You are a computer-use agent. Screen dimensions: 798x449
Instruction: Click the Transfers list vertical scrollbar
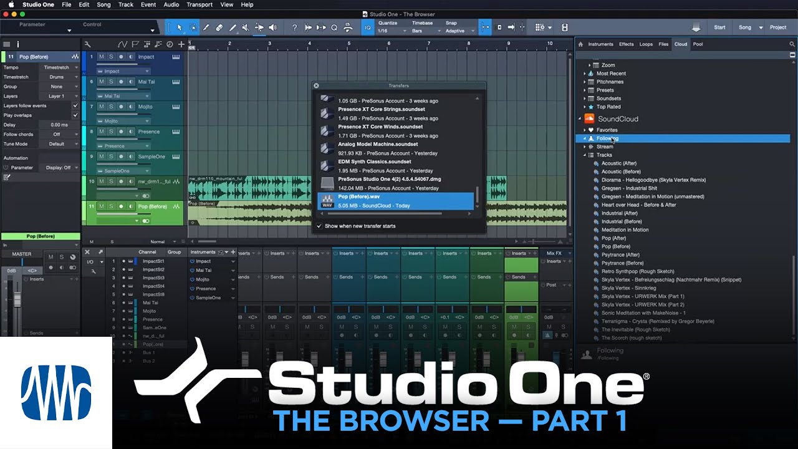coord(477,195)
